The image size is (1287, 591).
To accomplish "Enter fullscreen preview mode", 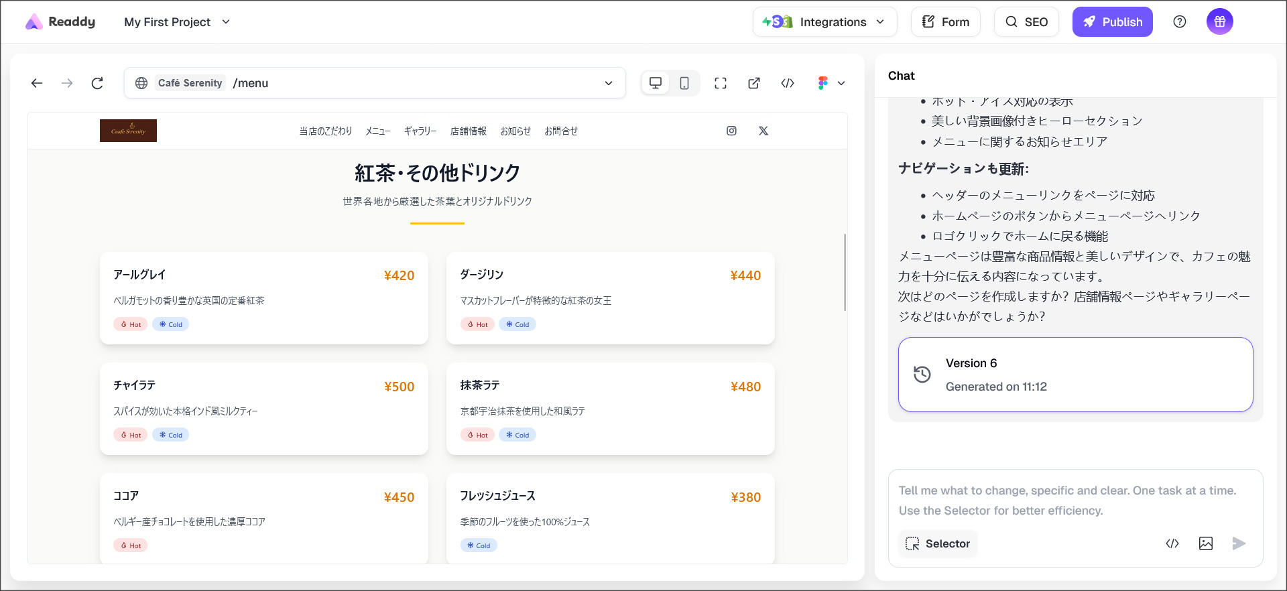I will (x=721, y=83).
